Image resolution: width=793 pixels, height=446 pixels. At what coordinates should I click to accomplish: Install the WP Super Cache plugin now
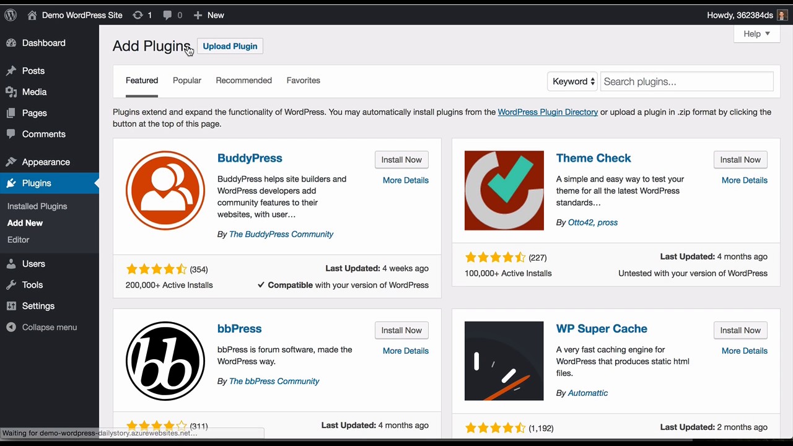[740, 330]
